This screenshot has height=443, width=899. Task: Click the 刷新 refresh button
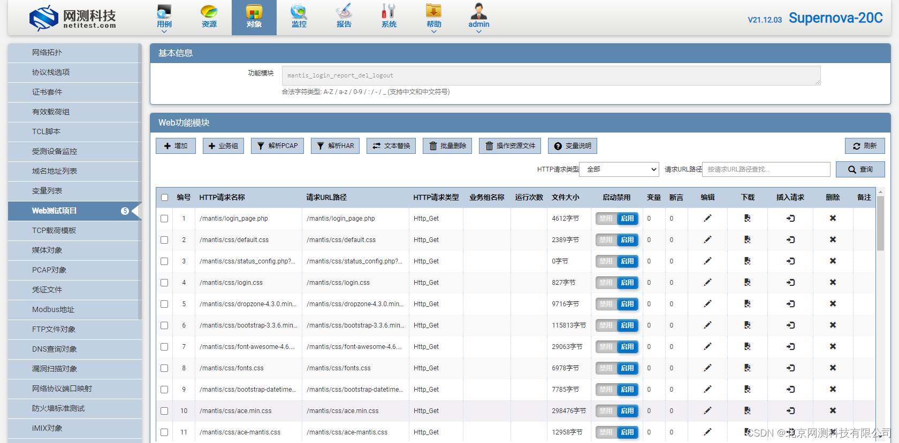tap(865, 146)
